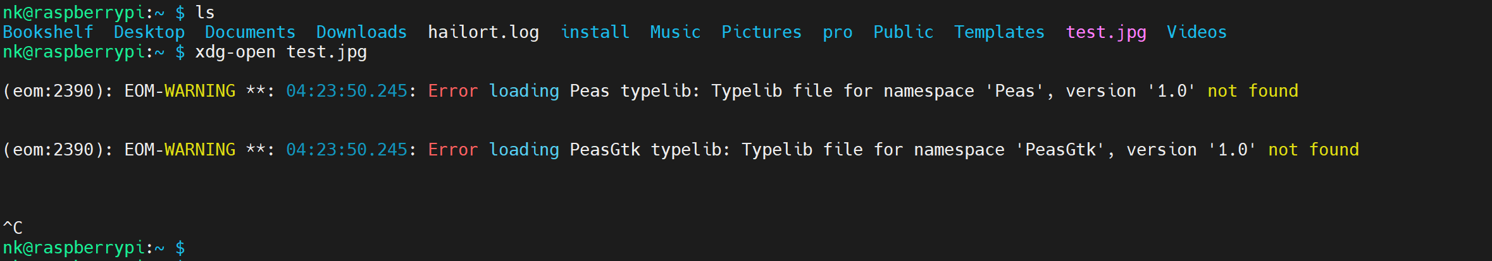Select the pink test.jpg file name
Image resolution: width=1492 pixels, height=261 pixels.
1105,32
